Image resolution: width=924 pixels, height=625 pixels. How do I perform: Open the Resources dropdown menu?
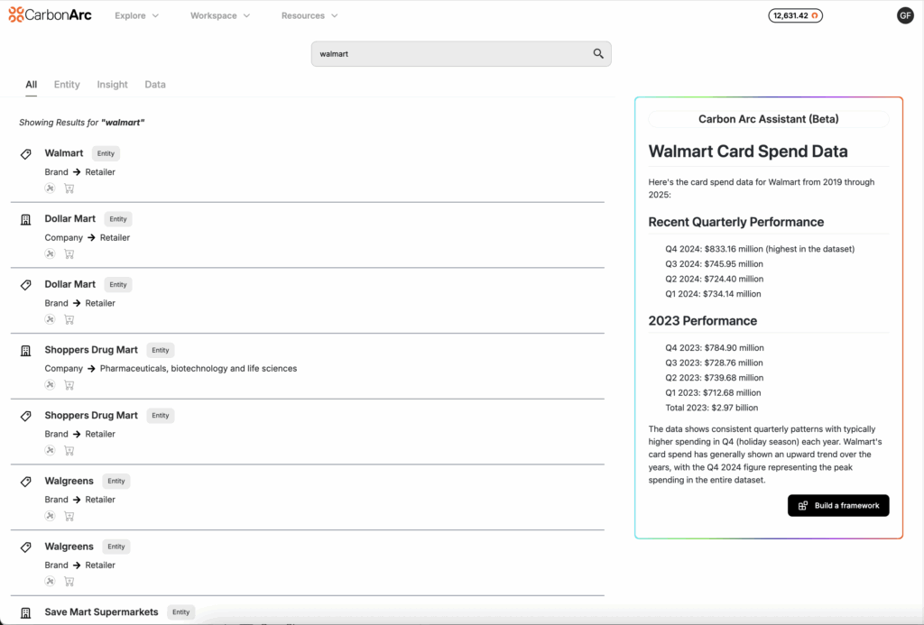click(x=310, y=15)
